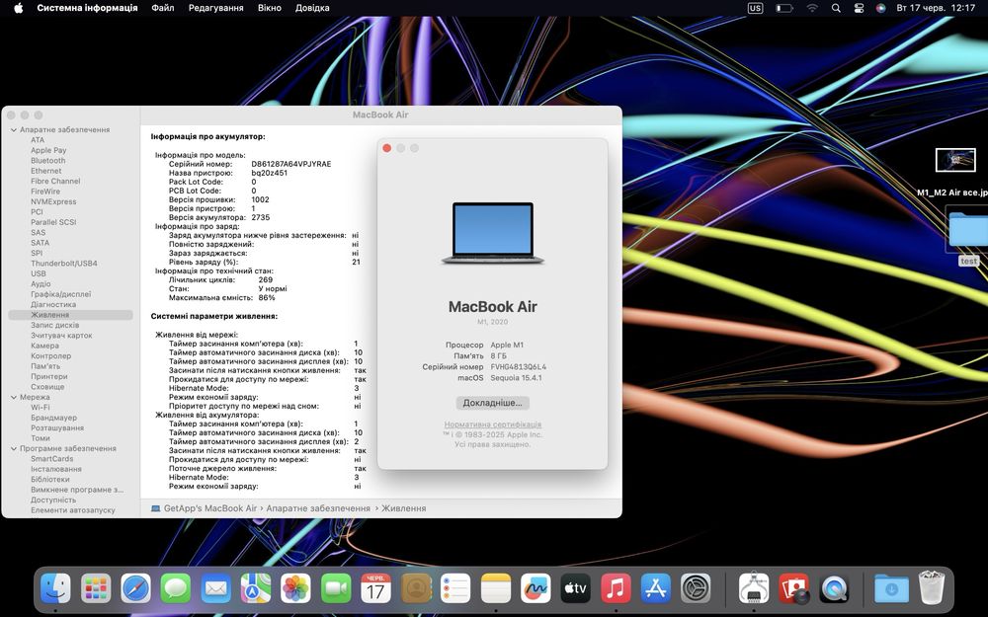Open Contacts app in the Dock
988x617 pixels.
coord(416,588)
